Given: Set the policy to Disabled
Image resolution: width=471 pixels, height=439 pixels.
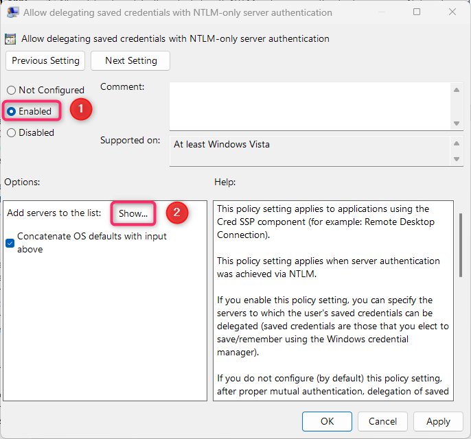Looking at the screenshot, I should [x=11, y=132].
